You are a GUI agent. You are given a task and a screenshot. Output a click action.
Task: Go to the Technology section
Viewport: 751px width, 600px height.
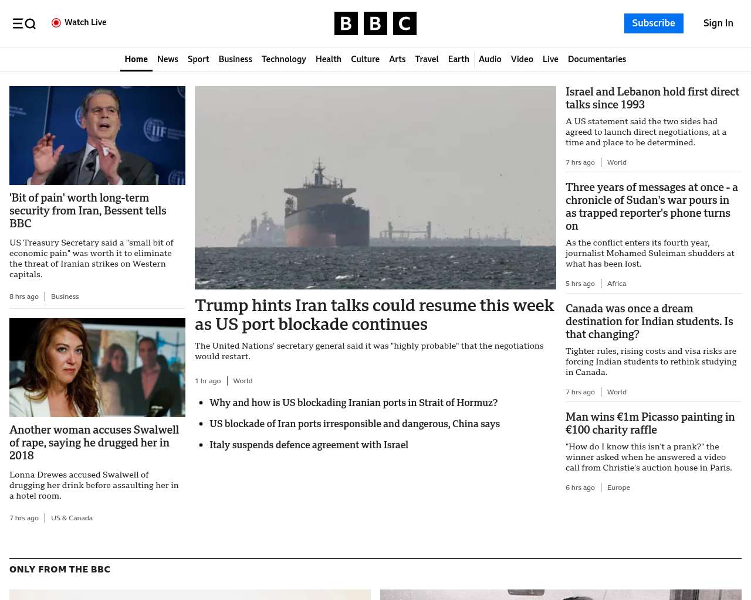coord(283,59)
